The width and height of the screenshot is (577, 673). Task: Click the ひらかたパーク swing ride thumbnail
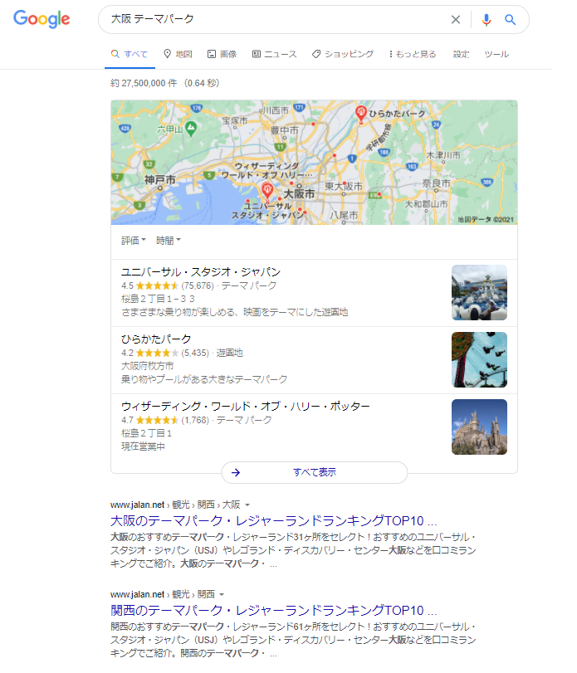click(x=479, y=359)
